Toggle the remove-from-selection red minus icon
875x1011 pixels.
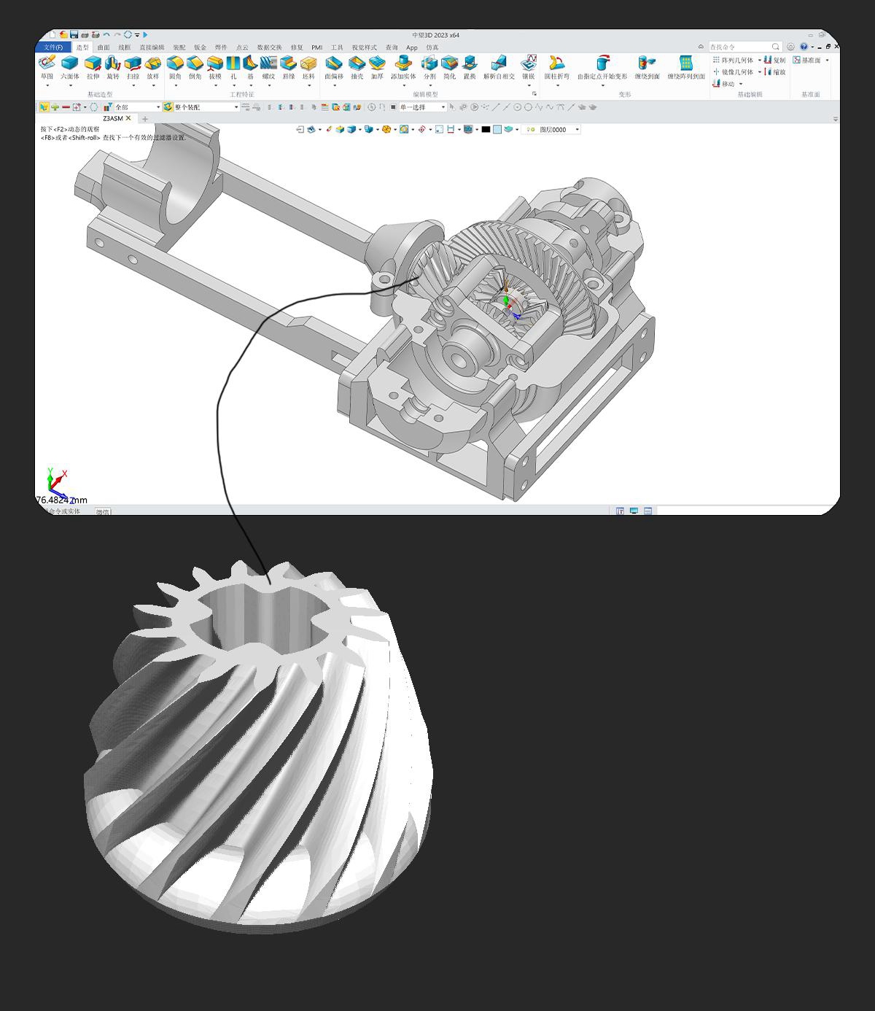coord(66,107)
